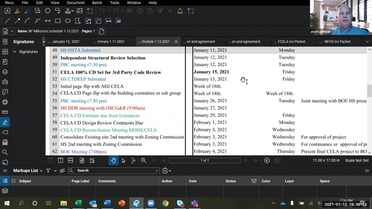The width and height of the screenshot is (372, 209).
Task: Open the Batch menu
Action: (97, 3)
